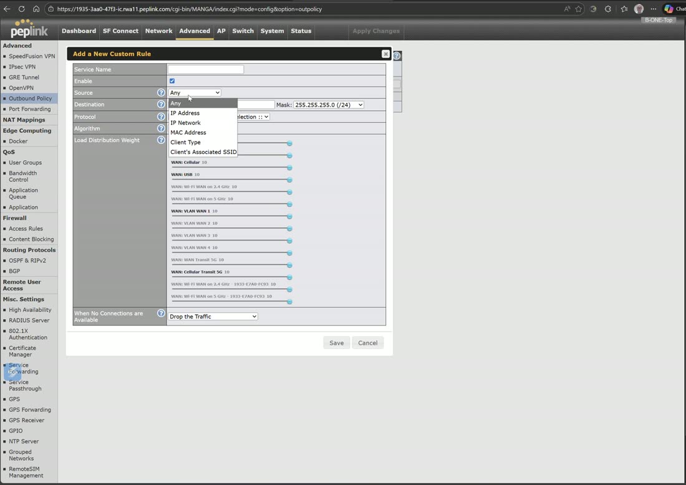
Task: Open GPS Forwarding in sidebar
Action: tap(30, 410)
